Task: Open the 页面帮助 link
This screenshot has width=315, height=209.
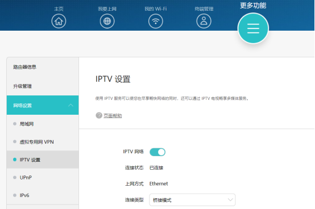Action: tap(113, 116)
